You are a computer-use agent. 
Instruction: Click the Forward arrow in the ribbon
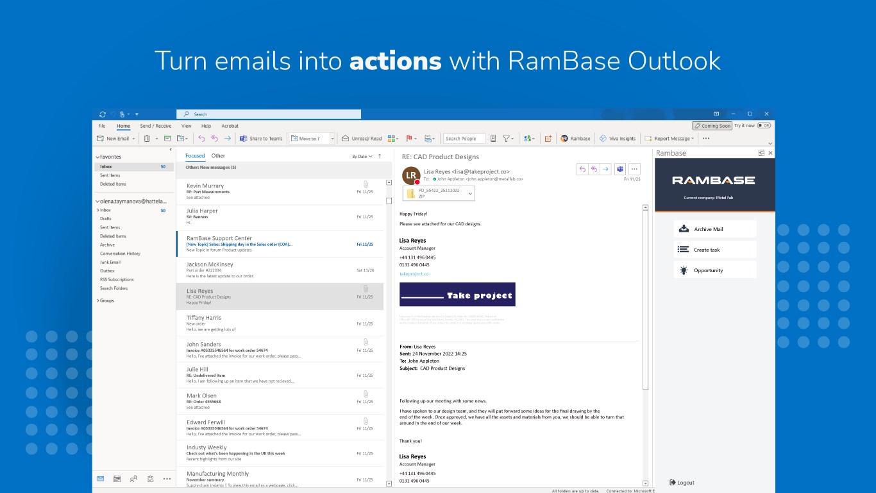(x=227, y=138)
